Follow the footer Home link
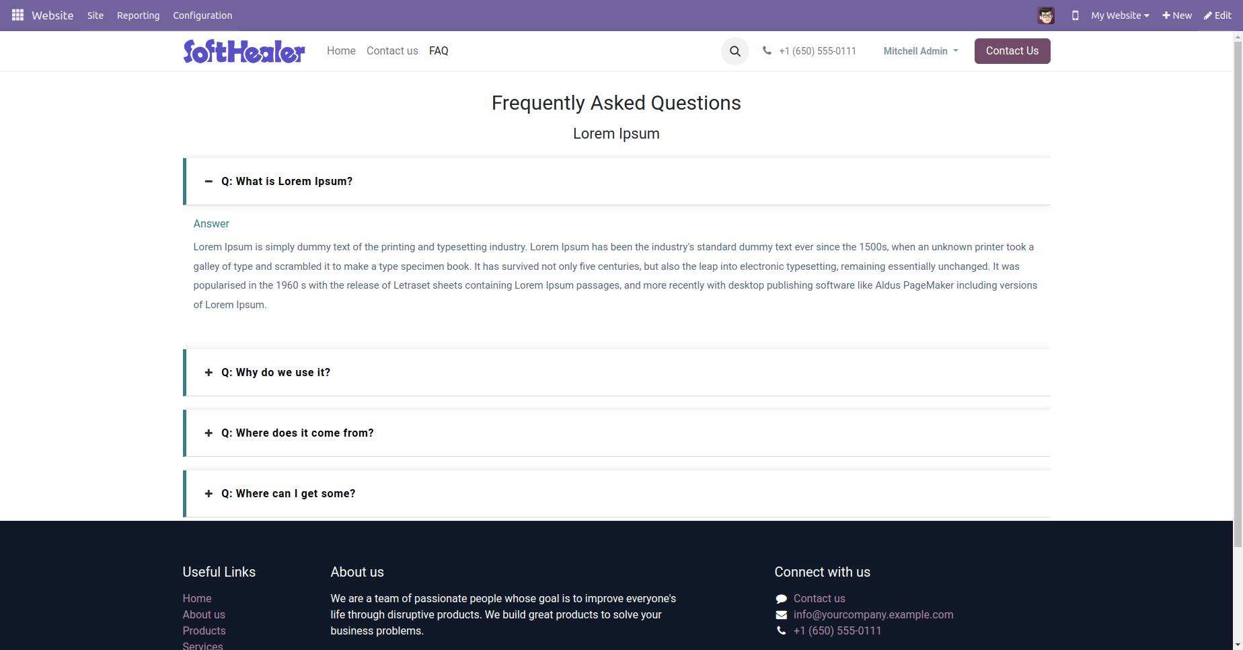The image size is (1243, 650). 197,599
